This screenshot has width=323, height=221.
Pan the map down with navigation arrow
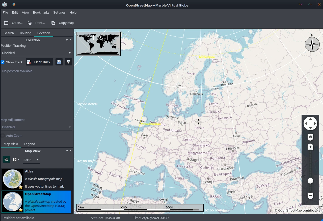[x=310, y=128]
